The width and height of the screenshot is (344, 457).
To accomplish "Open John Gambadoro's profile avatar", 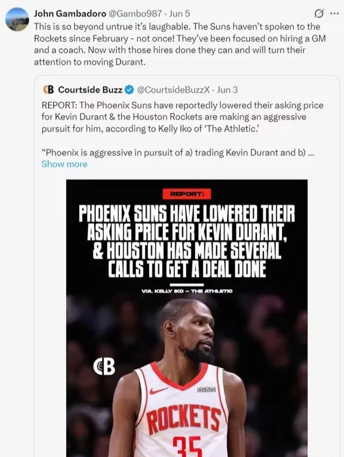I will pyautogui.click(x=17, y=19).
